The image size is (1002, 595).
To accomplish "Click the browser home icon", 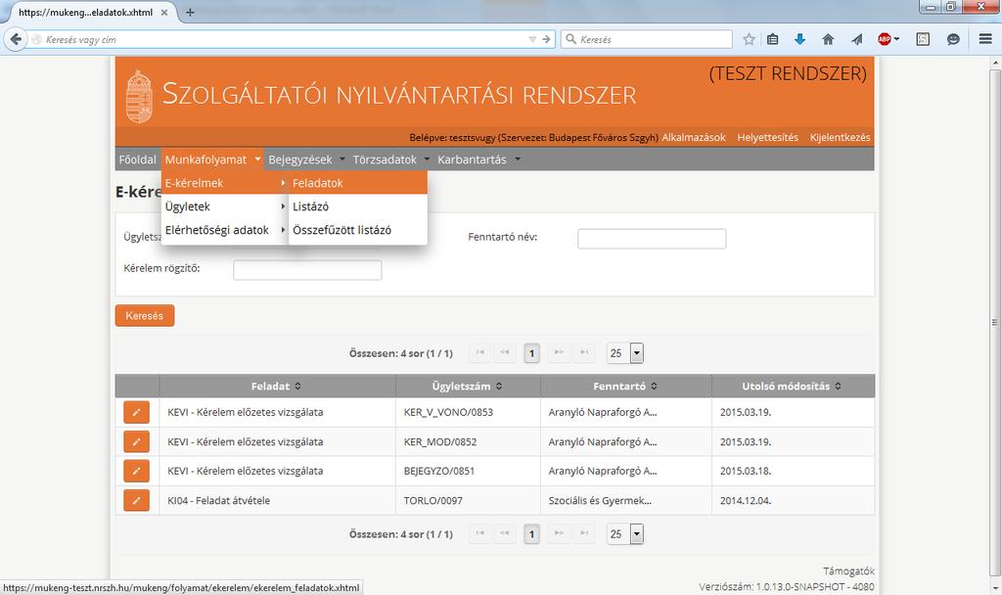I will tap(828, 39).
